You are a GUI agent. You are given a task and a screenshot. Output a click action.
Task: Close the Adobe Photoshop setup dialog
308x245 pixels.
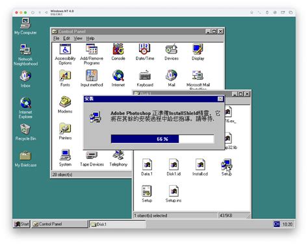pos(220,99)
